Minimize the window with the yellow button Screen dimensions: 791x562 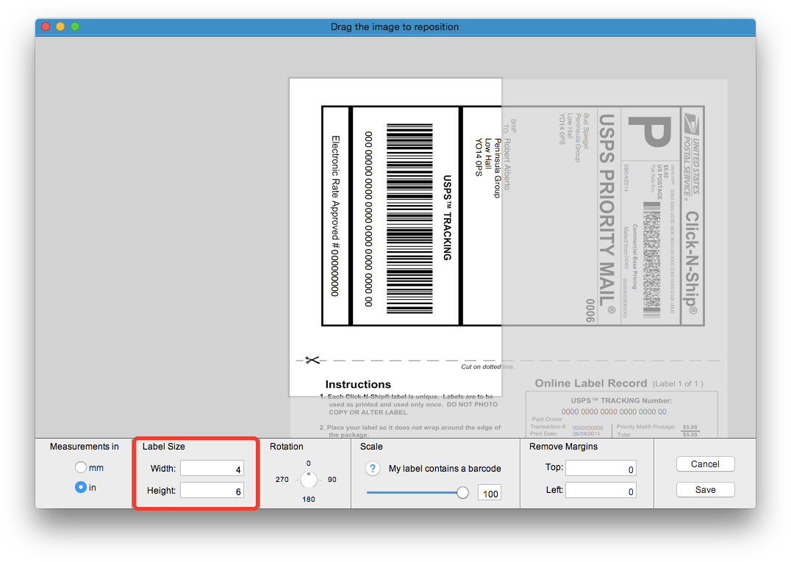point(60,26)
